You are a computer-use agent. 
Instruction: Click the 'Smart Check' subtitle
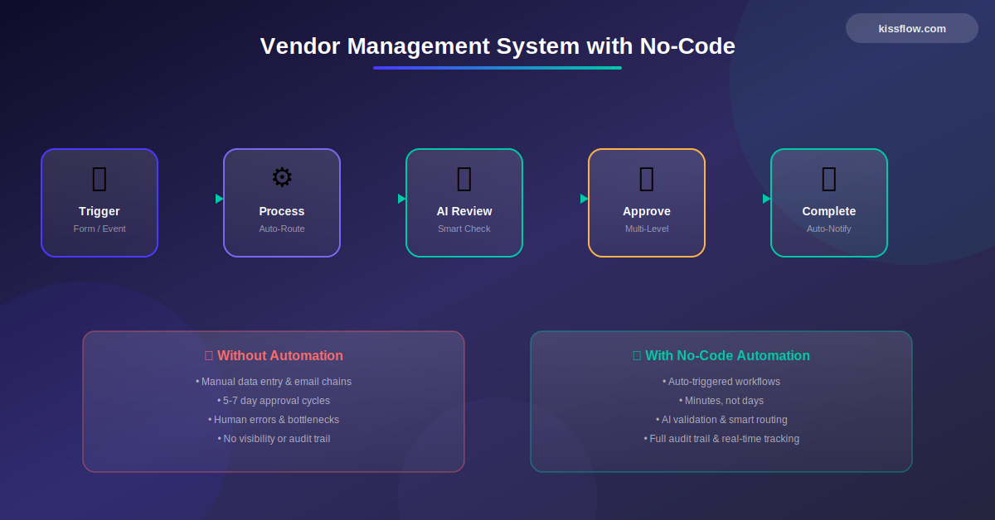coord(464,229)
